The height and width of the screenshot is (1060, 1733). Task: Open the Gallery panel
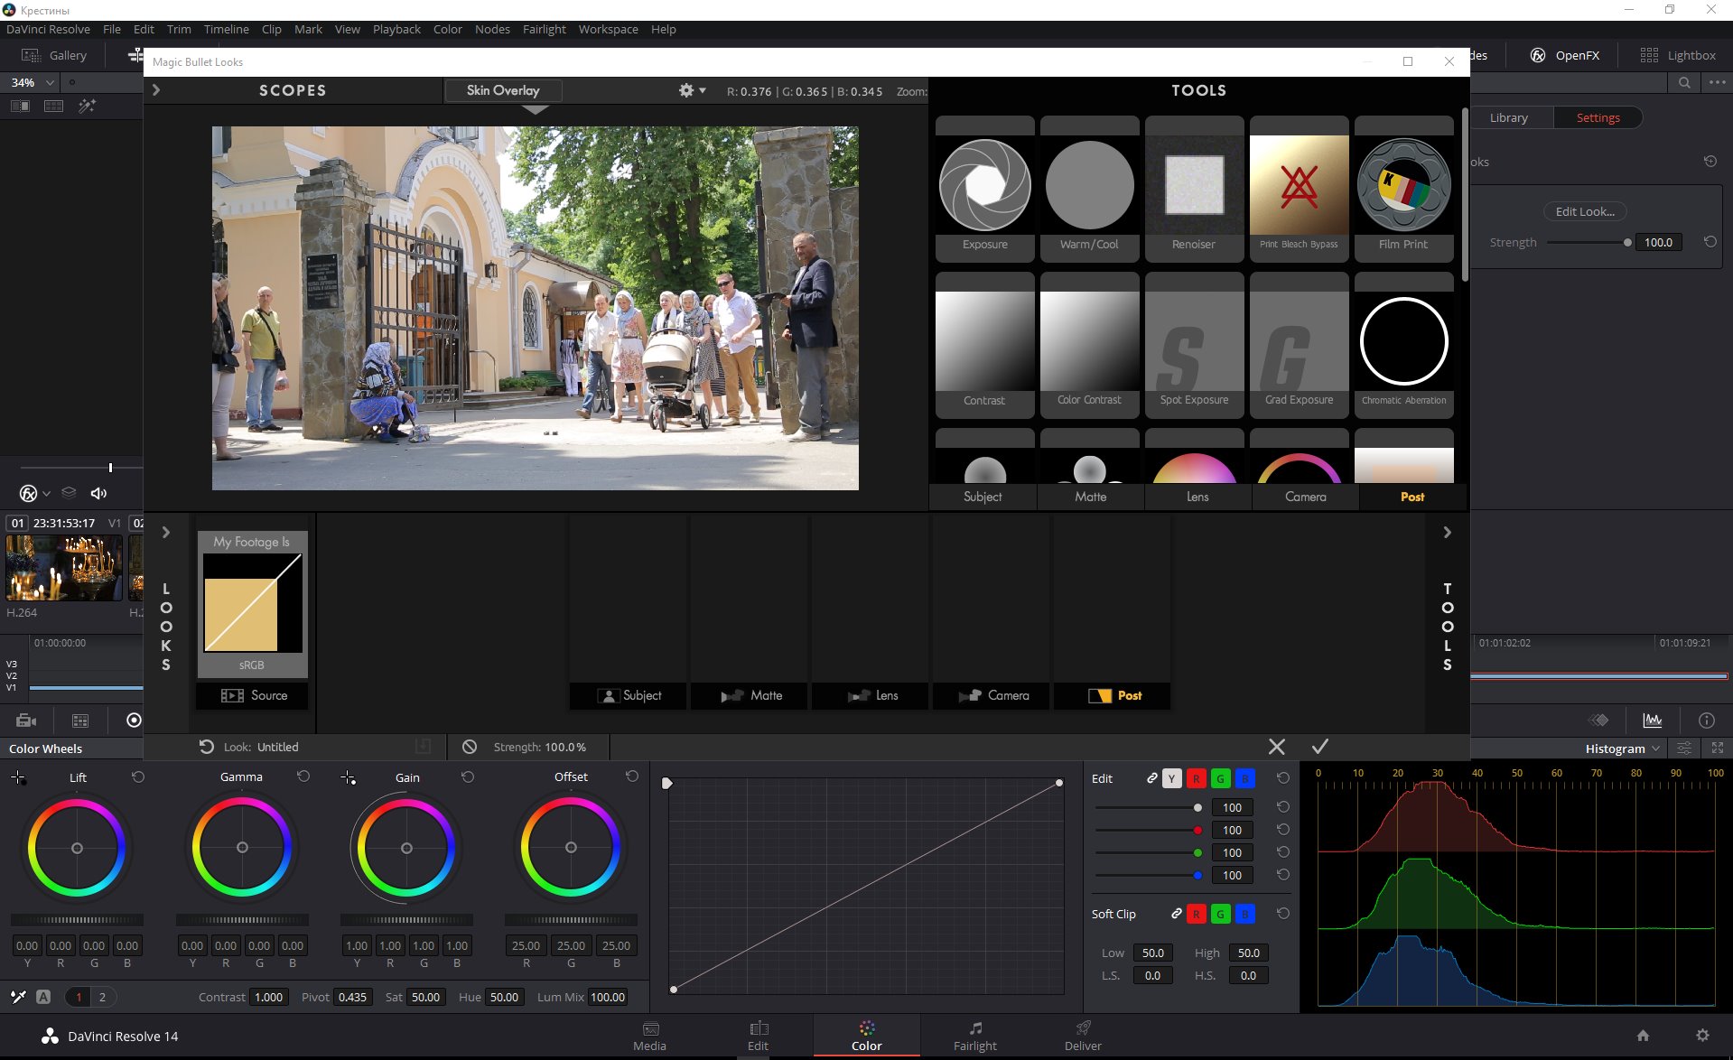click(54, 55)
